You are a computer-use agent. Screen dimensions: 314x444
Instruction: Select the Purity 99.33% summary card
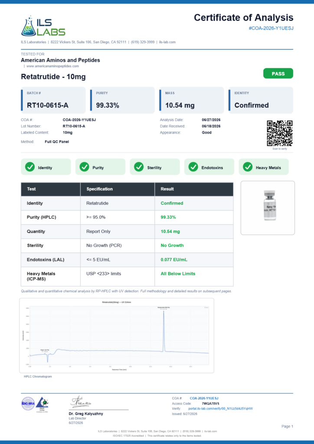click(122, 100)
